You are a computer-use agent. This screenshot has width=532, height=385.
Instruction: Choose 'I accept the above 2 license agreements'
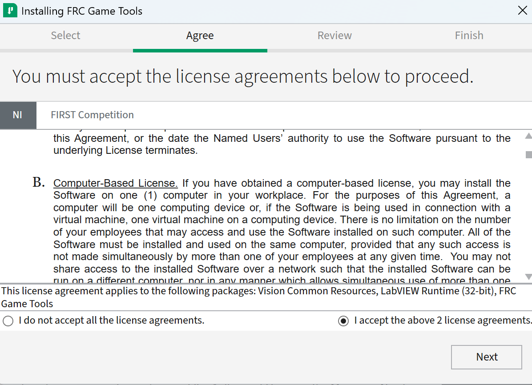[x=343, y=321]
